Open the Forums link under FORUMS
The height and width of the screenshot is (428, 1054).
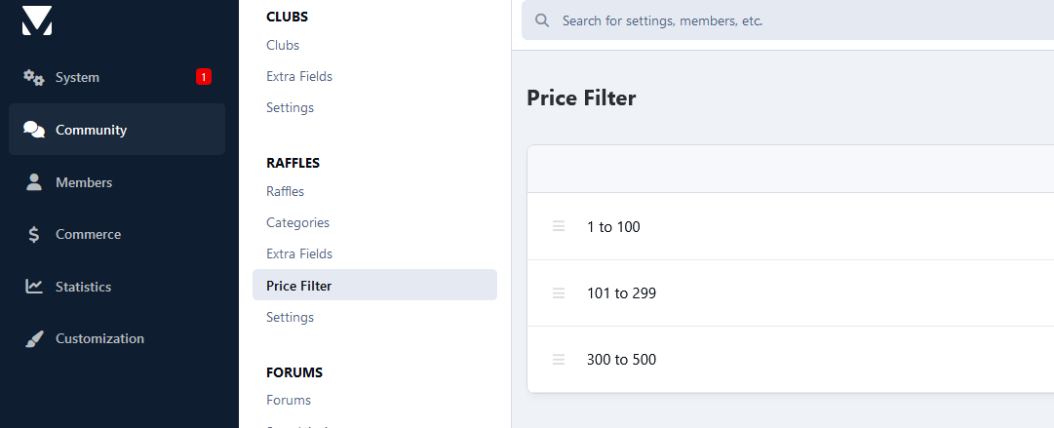[289, 400]
